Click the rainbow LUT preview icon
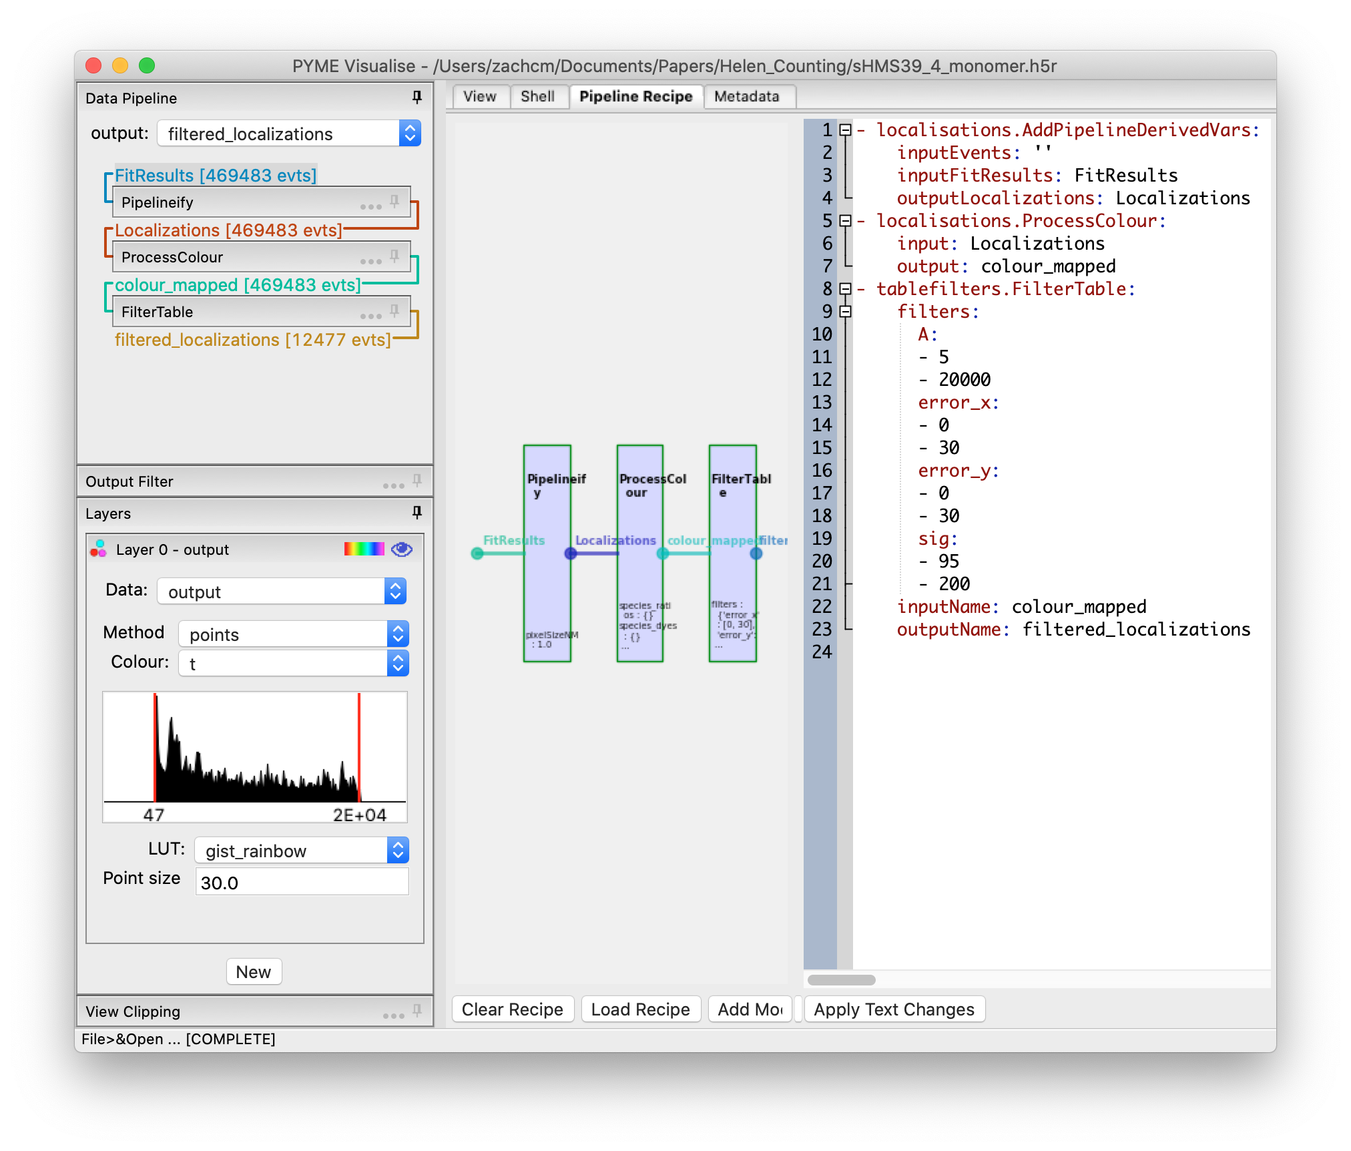The image size is (1351, 1151). tap(364, 548)
